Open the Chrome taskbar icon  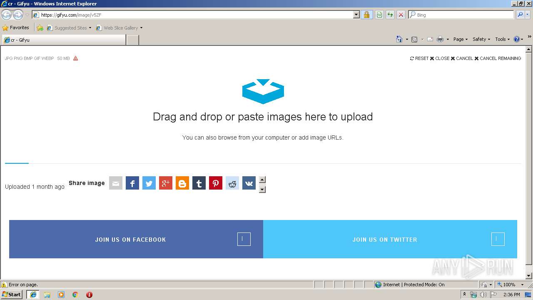(x=75, y=295)
